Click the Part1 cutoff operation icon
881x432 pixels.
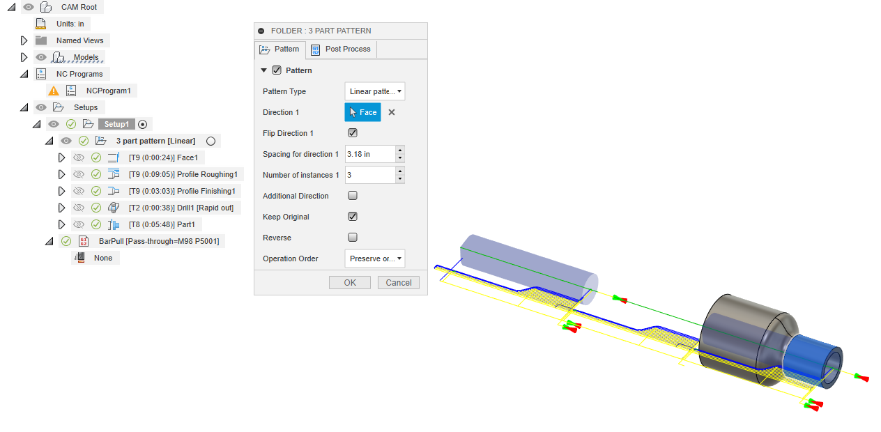[114, 224]
